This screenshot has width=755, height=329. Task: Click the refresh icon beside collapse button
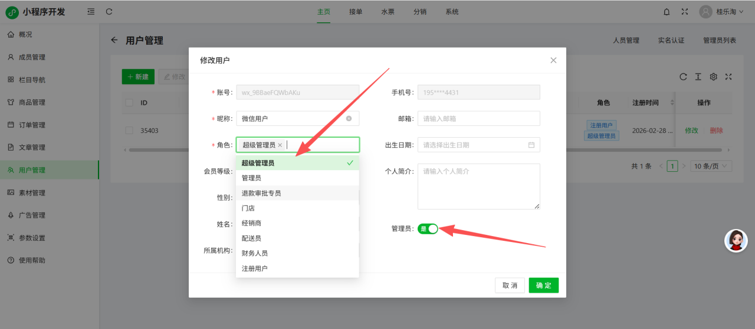click(109, 12)
